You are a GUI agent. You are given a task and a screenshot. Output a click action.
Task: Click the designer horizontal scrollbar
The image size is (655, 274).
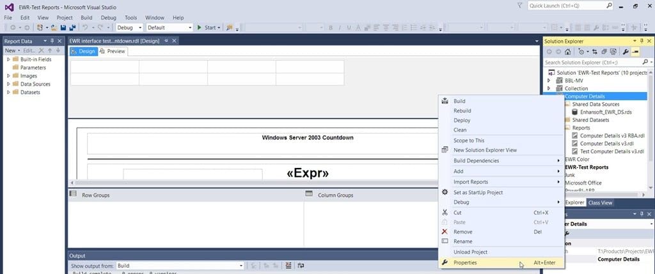click(255, 183)
